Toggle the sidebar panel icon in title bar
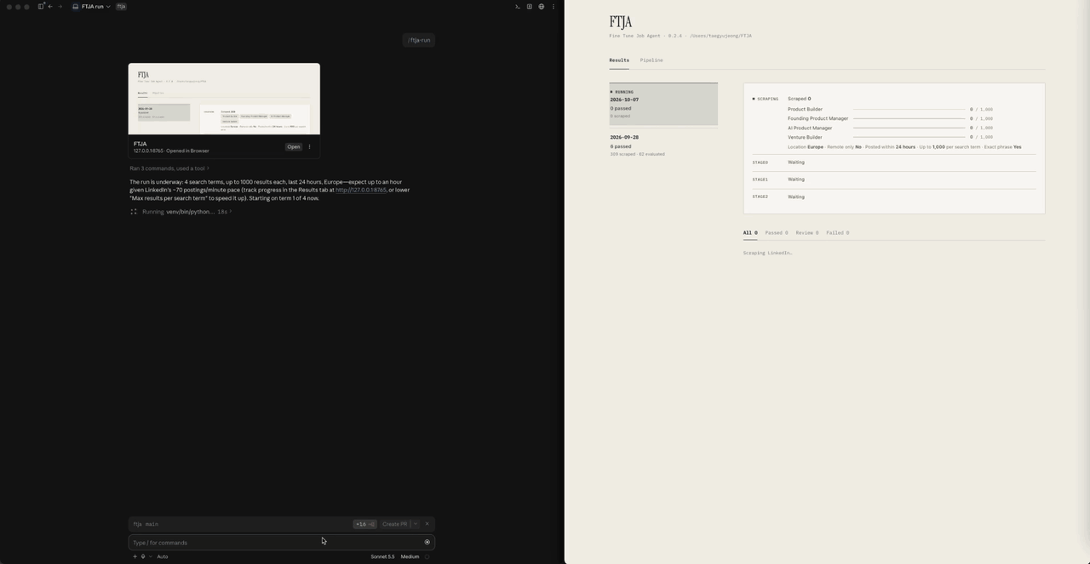Screen dimensions: 1090x564 pos(40,6)
